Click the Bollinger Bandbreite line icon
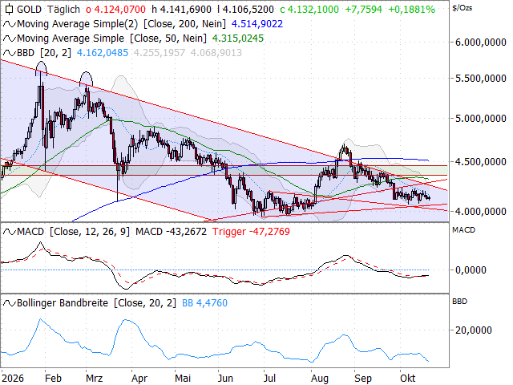Viewport: 513px width, 385px height. coord(9,303)
